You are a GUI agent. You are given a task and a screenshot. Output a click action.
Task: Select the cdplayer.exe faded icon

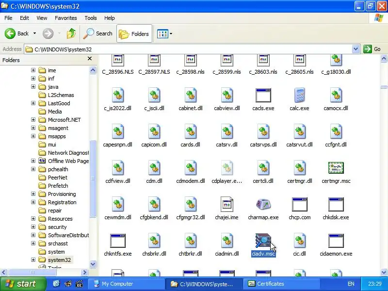[x=226, y=168]
